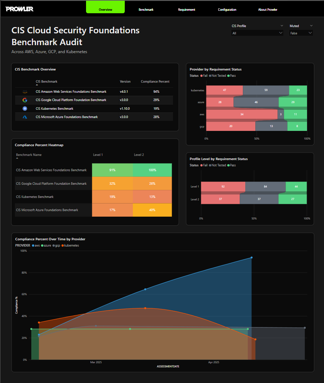The height and width of the screenshot is (383, 324).
Task: Toggle Fail legend in Profile Level chart
Action: 204,165
